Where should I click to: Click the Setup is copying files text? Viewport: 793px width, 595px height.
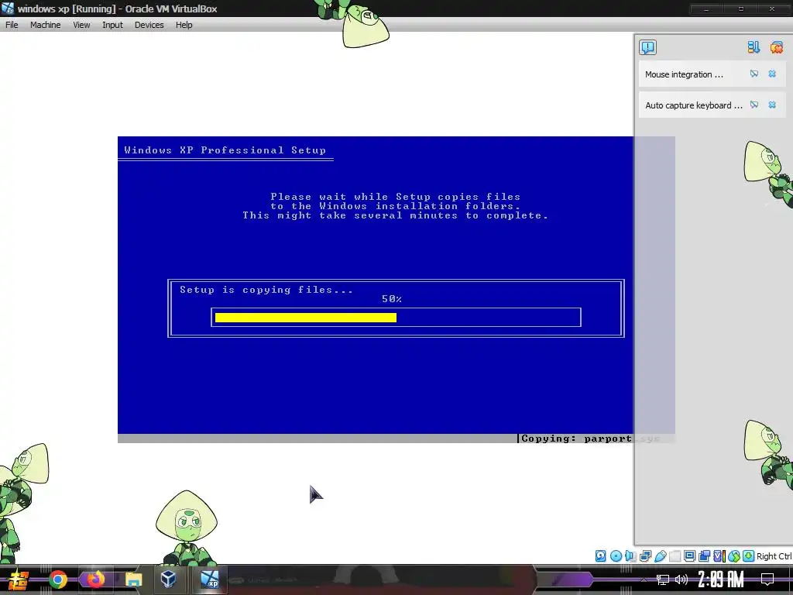pos(266,290)
